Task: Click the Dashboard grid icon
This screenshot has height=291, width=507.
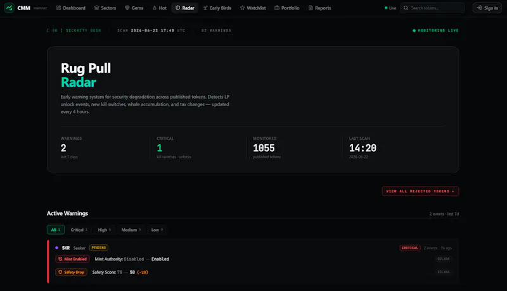Action: point(58,8)
